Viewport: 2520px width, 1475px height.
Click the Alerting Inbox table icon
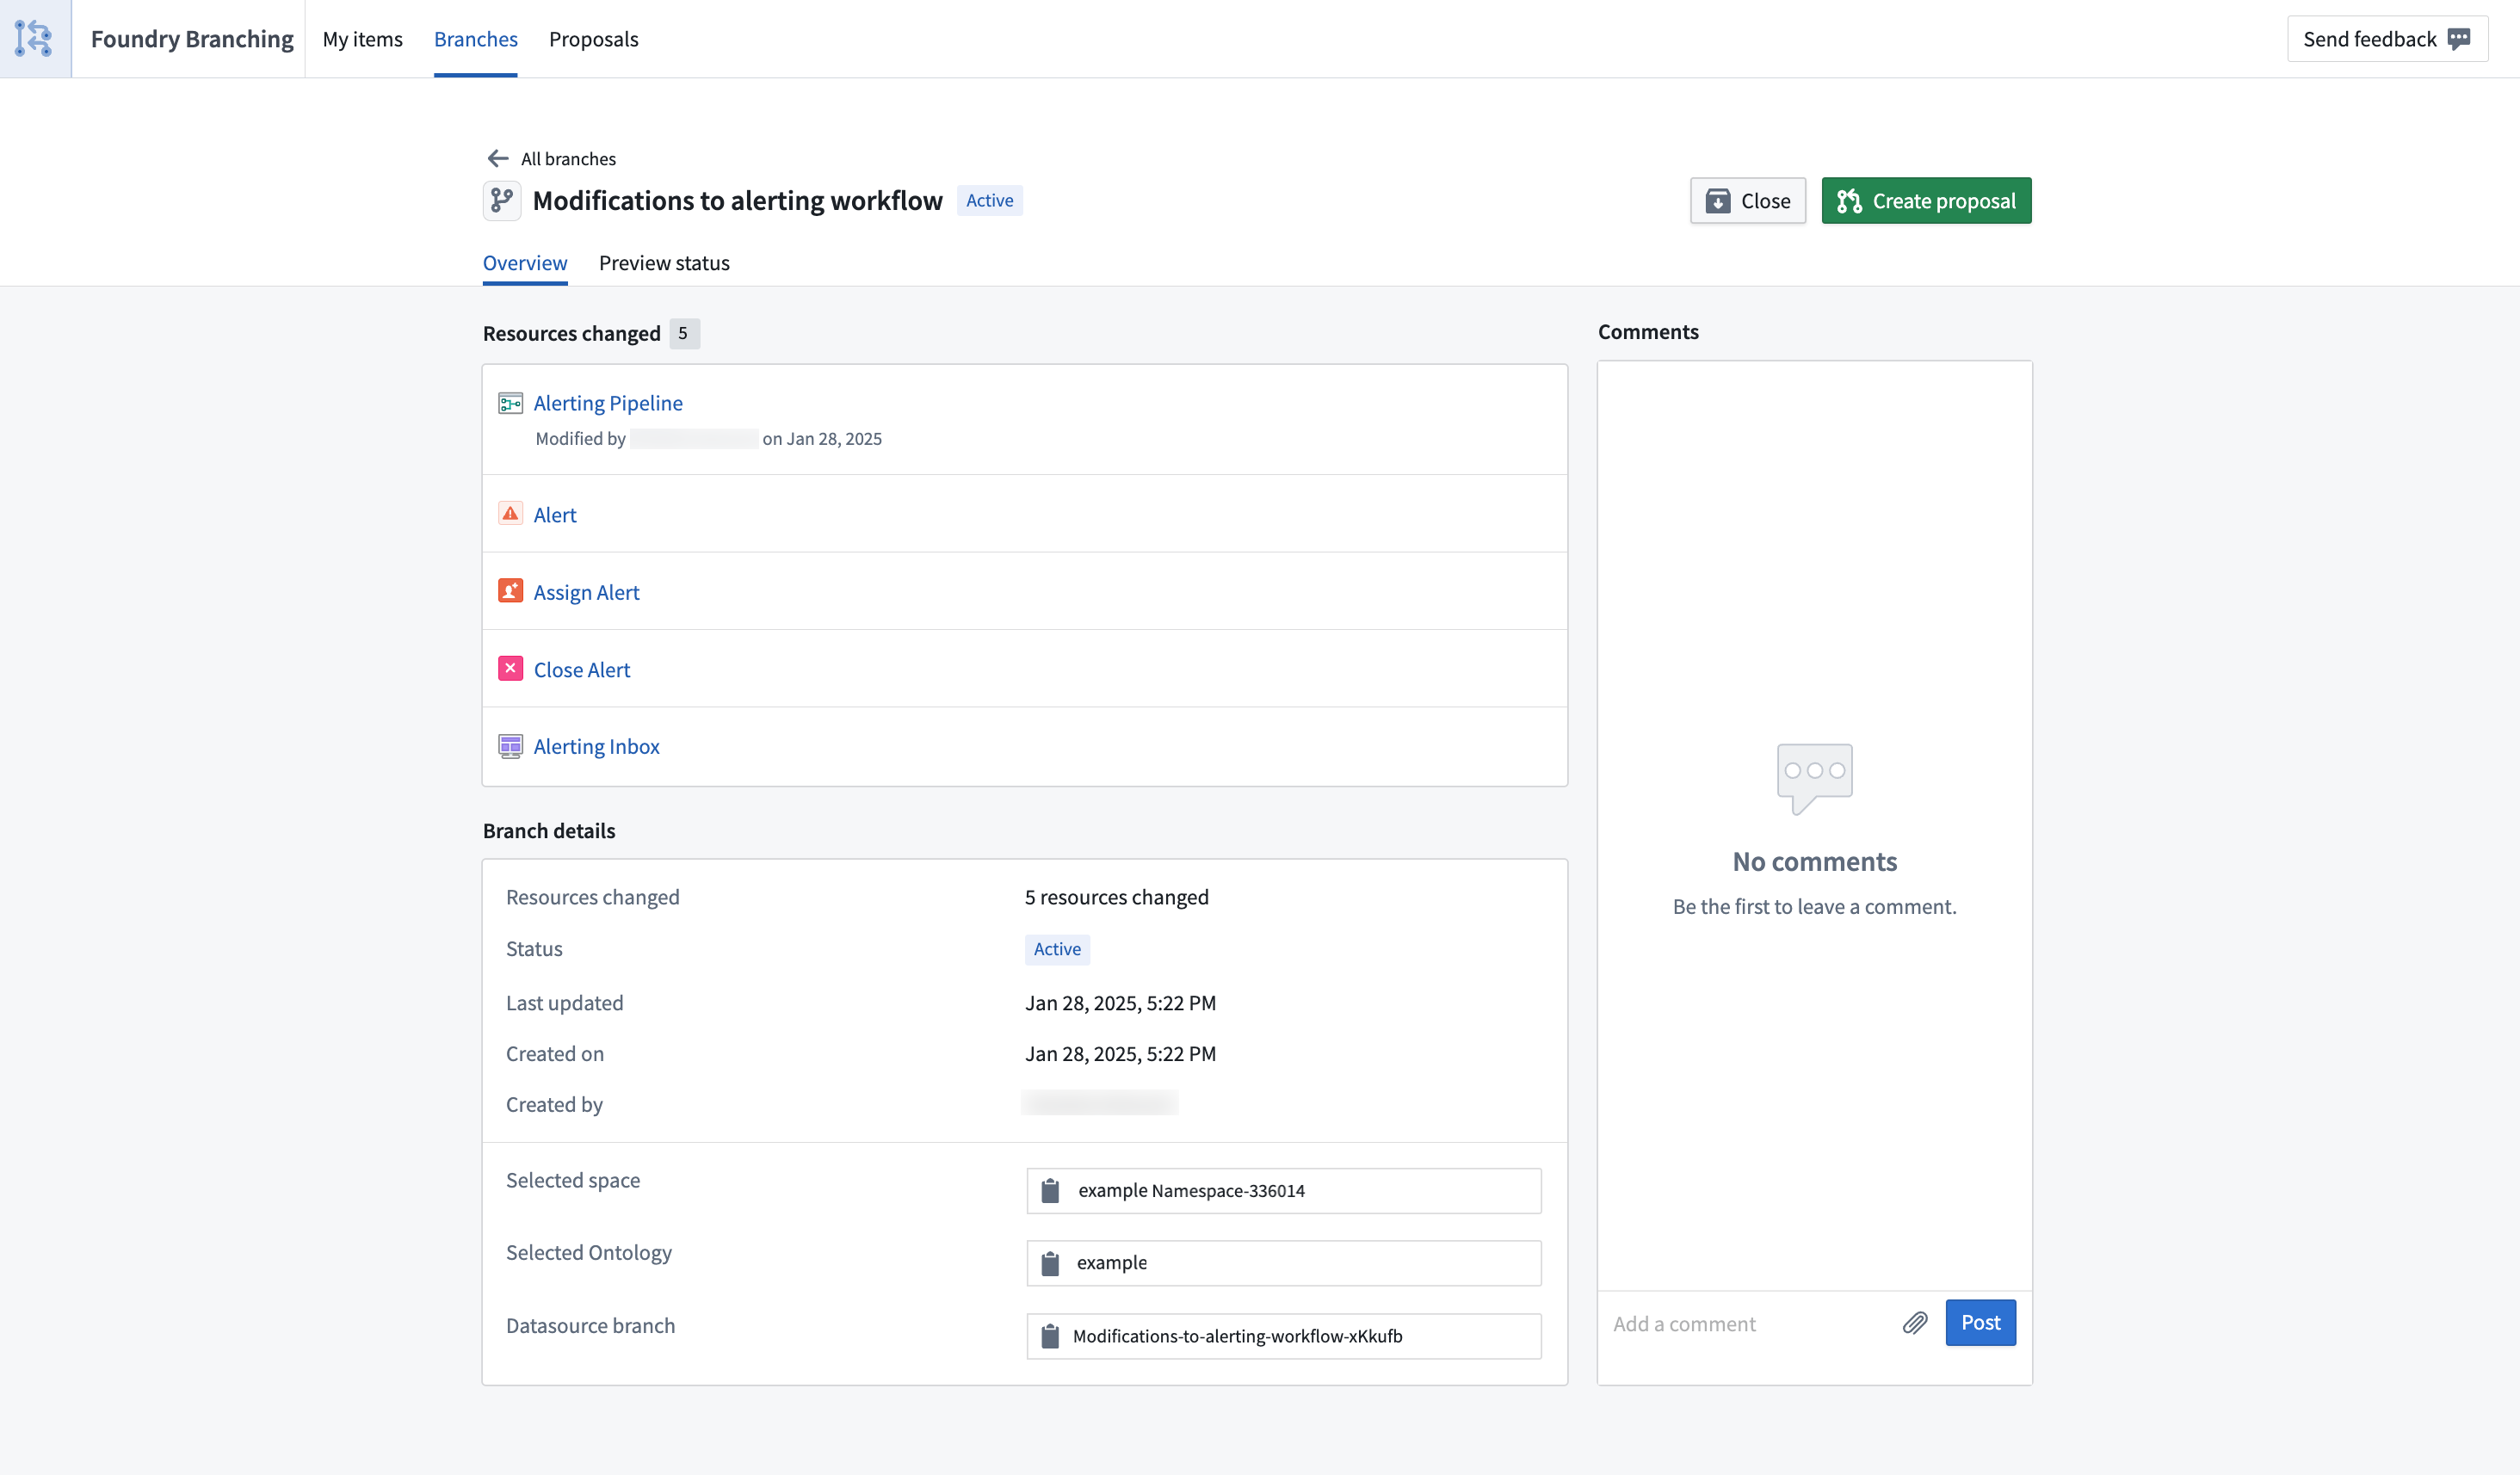[x=510, y=744]
